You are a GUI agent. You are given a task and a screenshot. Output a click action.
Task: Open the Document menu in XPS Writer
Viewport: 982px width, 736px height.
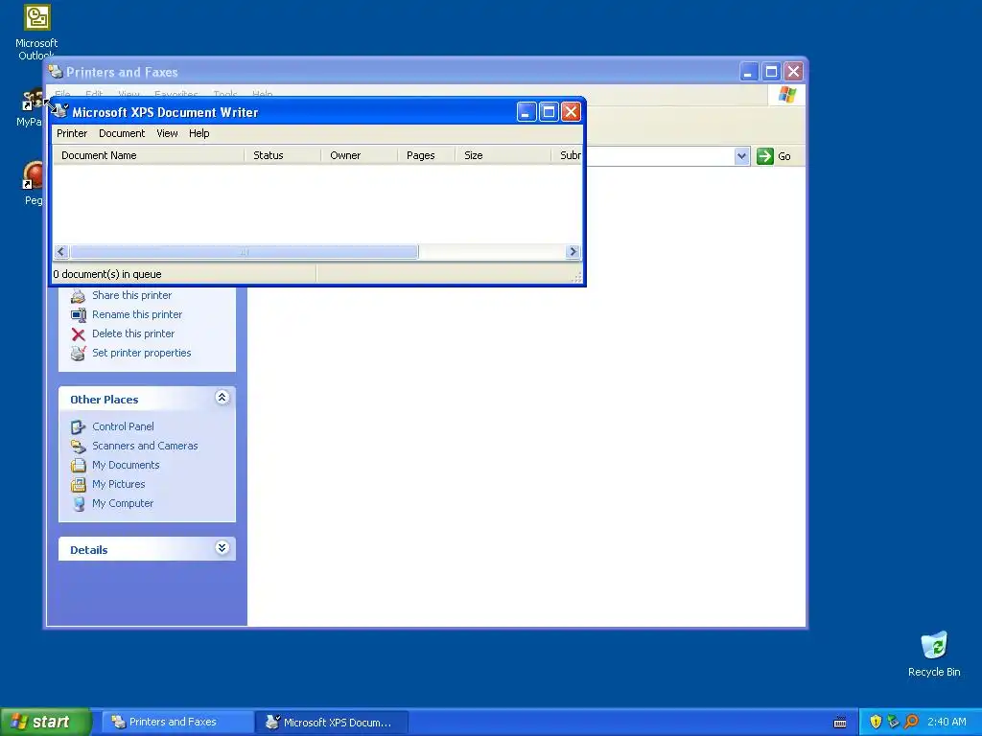[122, 133]
